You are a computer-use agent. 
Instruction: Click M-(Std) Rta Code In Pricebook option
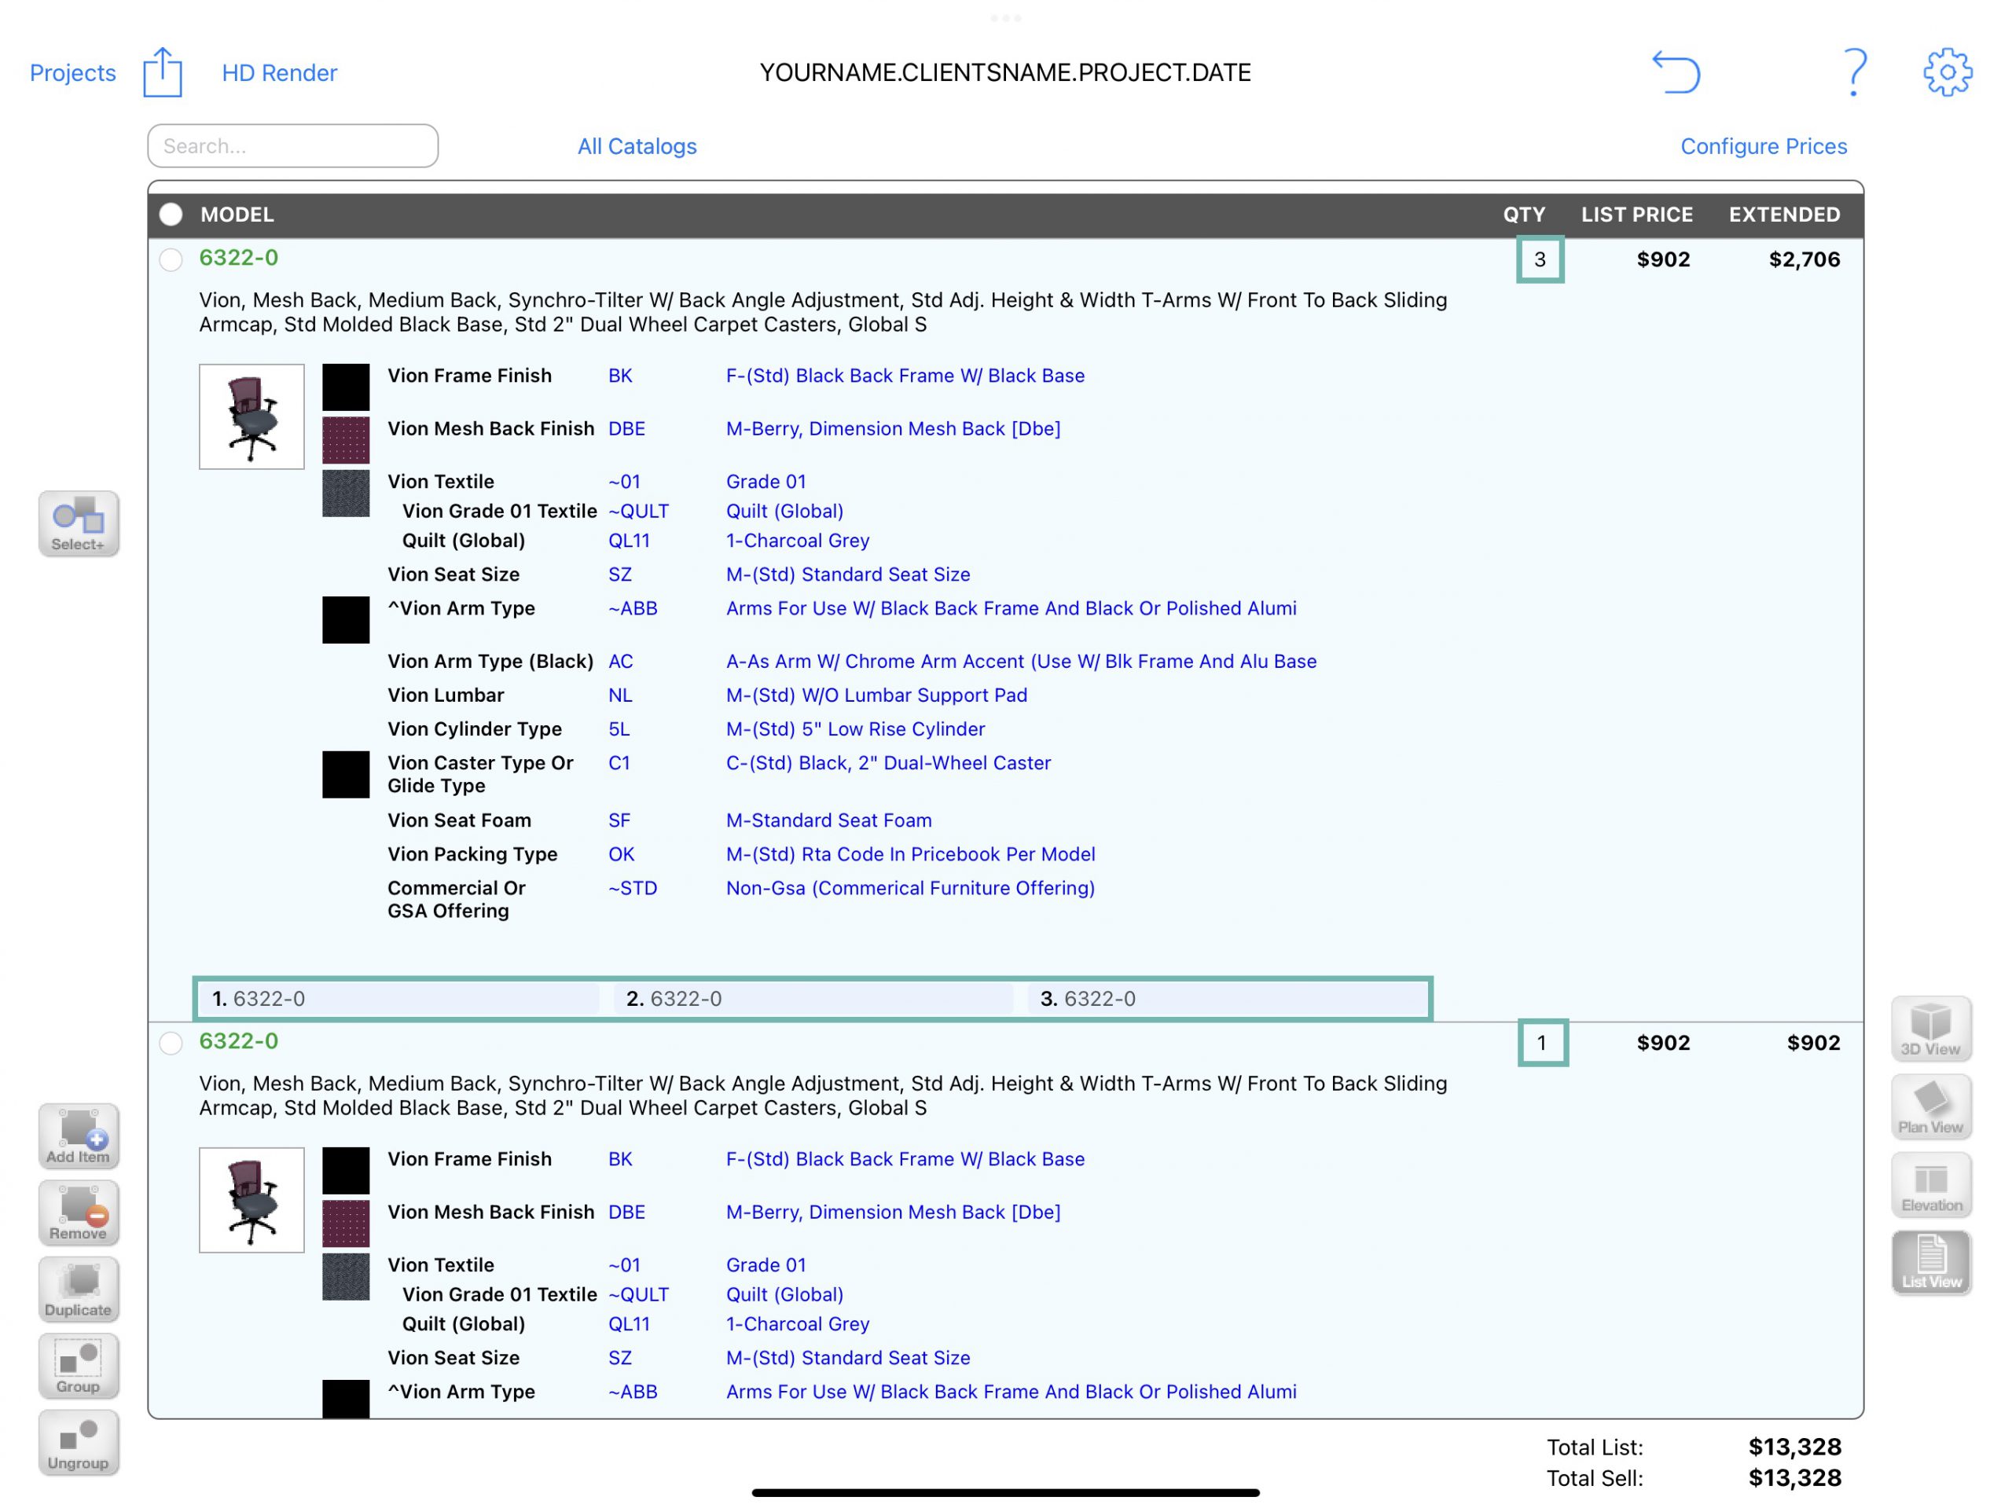tap(910, 854)
